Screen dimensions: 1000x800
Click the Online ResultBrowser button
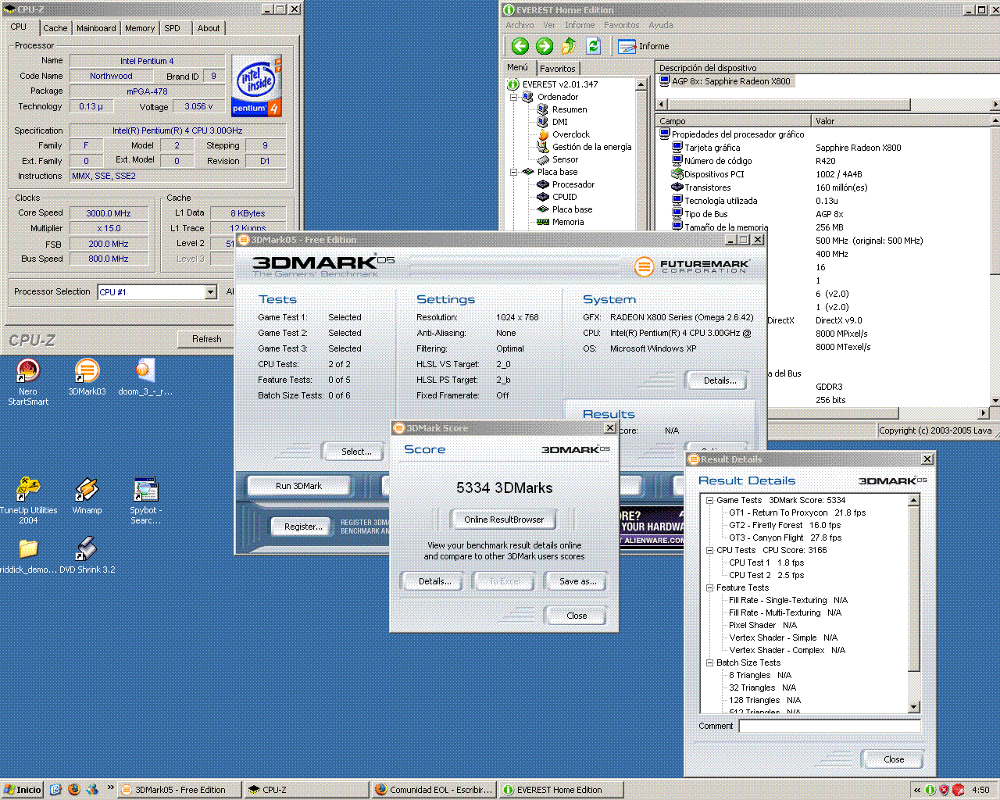(x=504, y=520)
